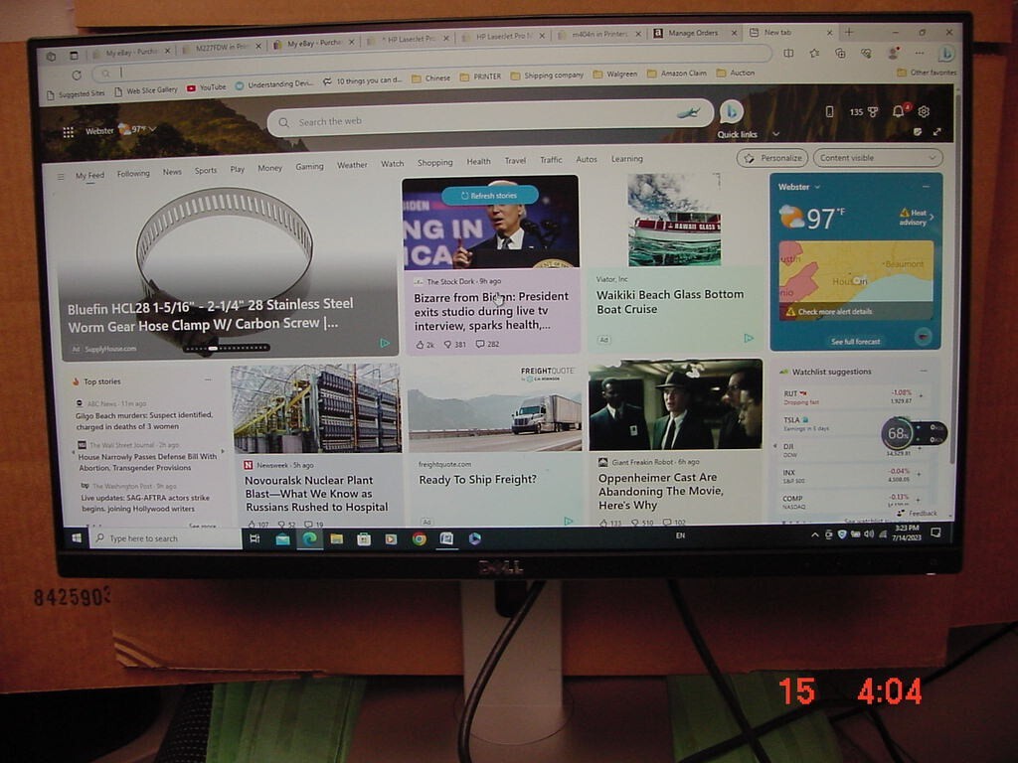Select the Shopping feed tab
This screenshot has height=763, width=1018.
click(435, 162)
